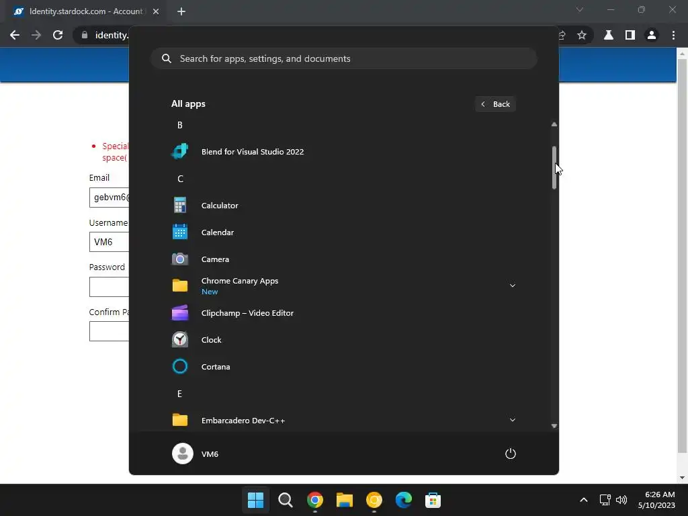Image resolution: width=688 pixels, height=516 pixels.
Task: Bookmark this page with the star icon
Action: tap(582, 35)
